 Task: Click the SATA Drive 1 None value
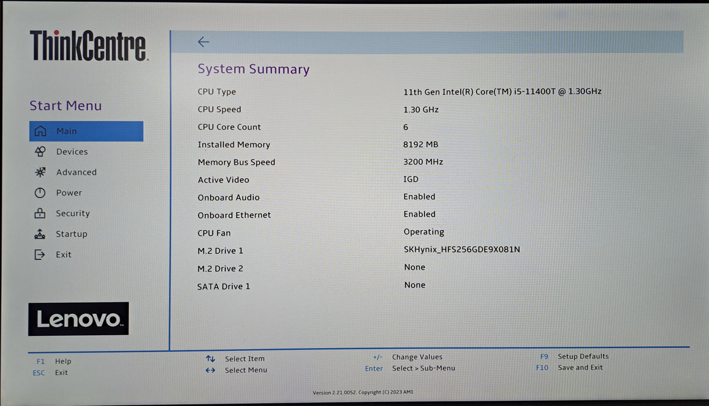pos(415,285)
